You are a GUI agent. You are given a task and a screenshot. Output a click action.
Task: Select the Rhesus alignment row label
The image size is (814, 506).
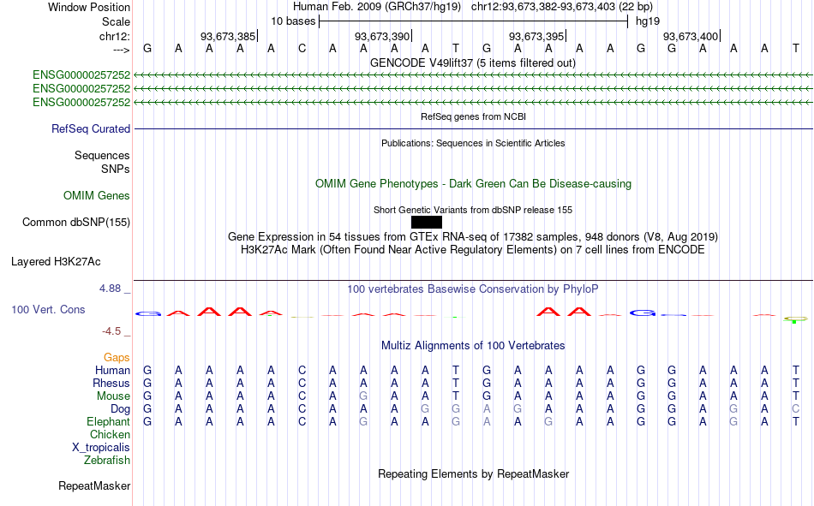click(x=111, y=383)
